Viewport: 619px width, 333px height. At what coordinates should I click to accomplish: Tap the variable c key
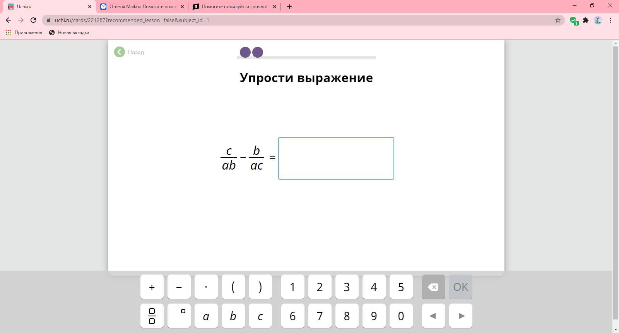pyautogui.click(x=260, y=316)
